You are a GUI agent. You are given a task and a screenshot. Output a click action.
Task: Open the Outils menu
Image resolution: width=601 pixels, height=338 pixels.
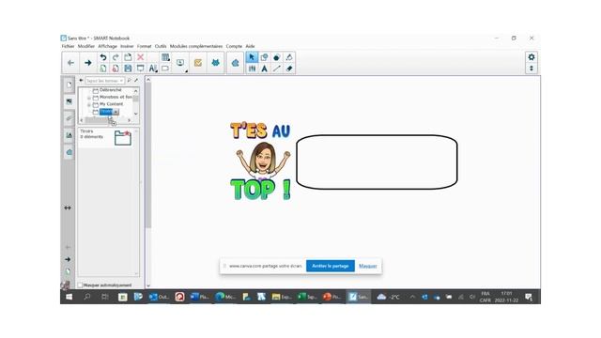pyautogui.click(x=161, y=46)
